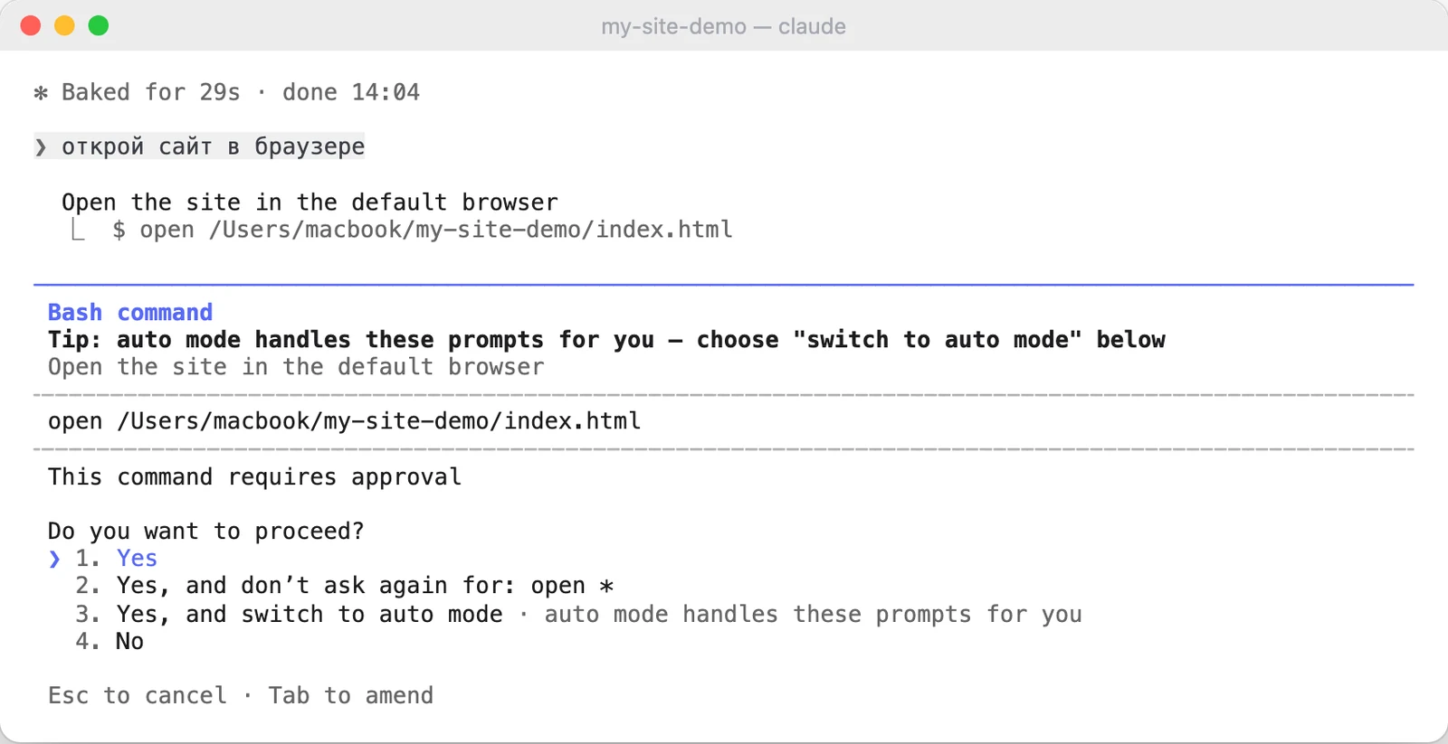Select option 1 Yes to proceed
Image resolution: width=1448 pixels, height=744 pixels.
point(116,559)
